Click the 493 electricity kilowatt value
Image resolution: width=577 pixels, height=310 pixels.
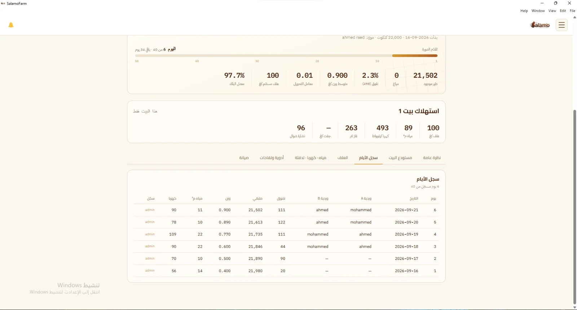[382, 128]
